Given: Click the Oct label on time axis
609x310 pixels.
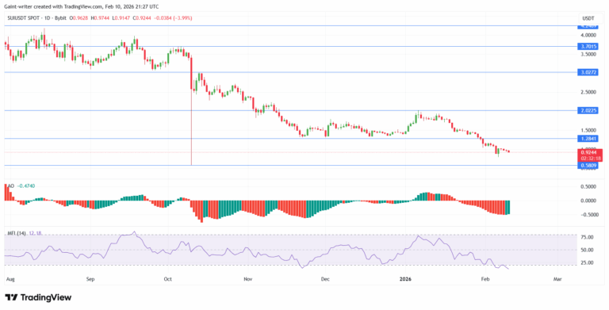Looking at the screenshot, I should coord(168,279).
